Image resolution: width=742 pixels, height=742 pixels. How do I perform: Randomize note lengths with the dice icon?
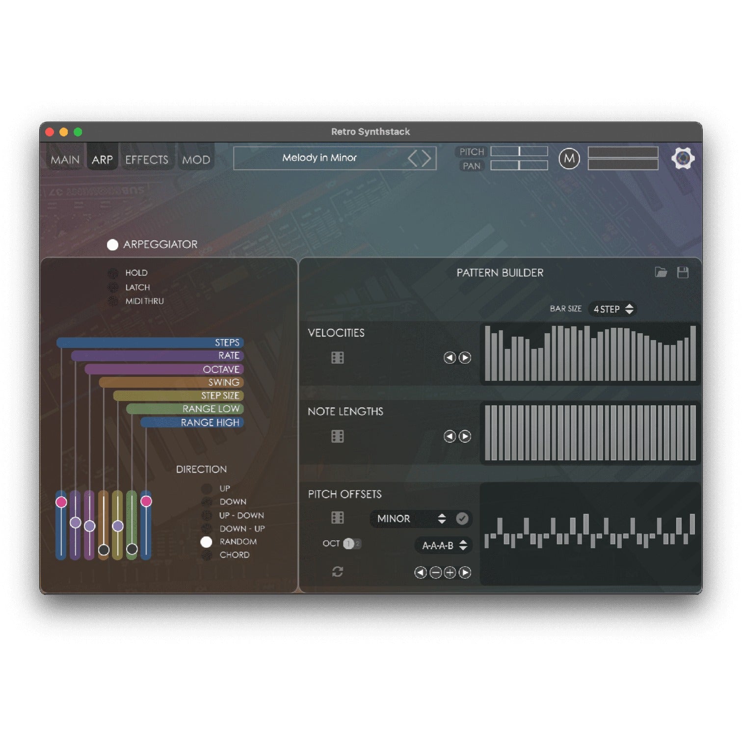pos(338,436)
